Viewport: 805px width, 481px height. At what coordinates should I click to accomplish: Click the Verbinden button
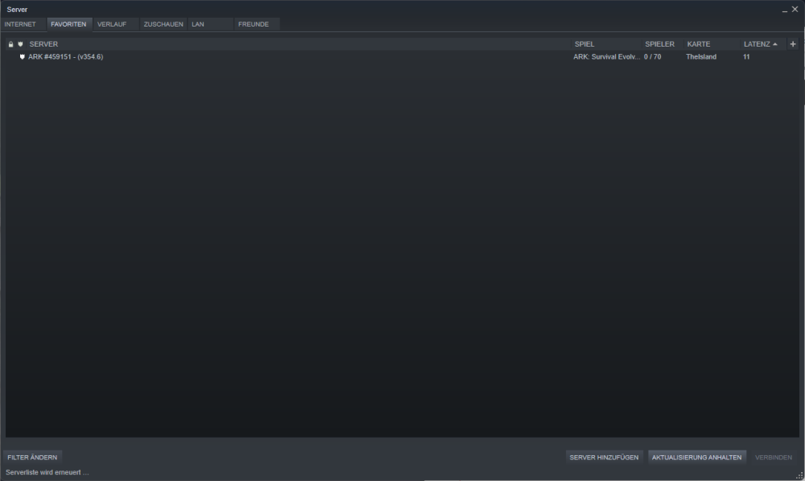coord(774,458)
